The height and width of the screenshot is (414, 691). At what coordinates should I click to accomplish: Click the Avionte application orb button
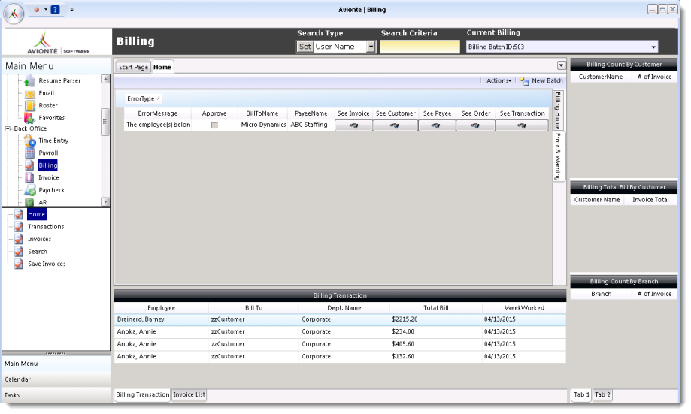[x=14, y=14]
